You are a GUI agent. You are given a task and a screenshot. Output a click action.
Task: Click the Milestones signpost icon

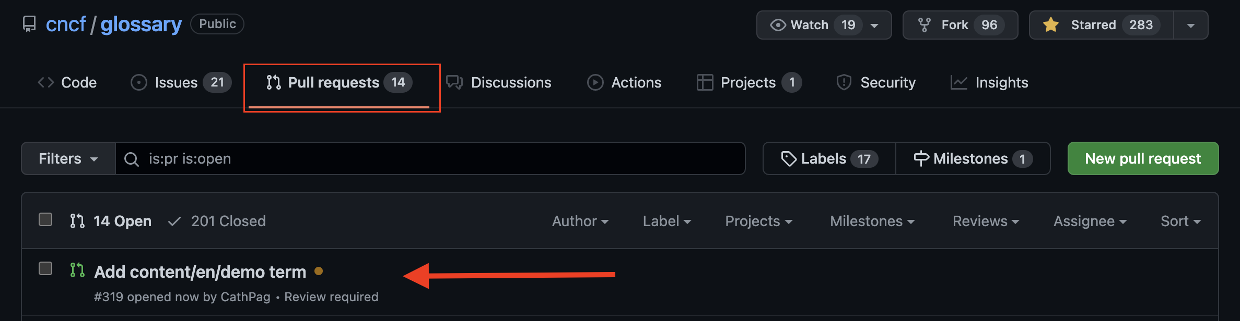pos(921,158)
